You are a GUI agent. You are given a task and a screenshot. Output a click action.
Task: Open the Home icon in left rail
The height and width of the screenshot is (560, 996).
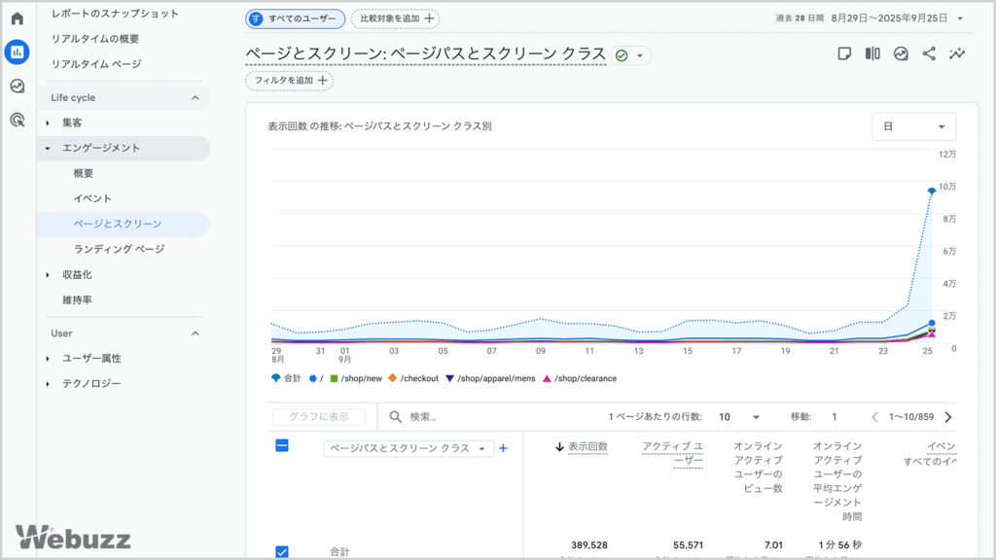pyautogui.click(x=18, y=18)
